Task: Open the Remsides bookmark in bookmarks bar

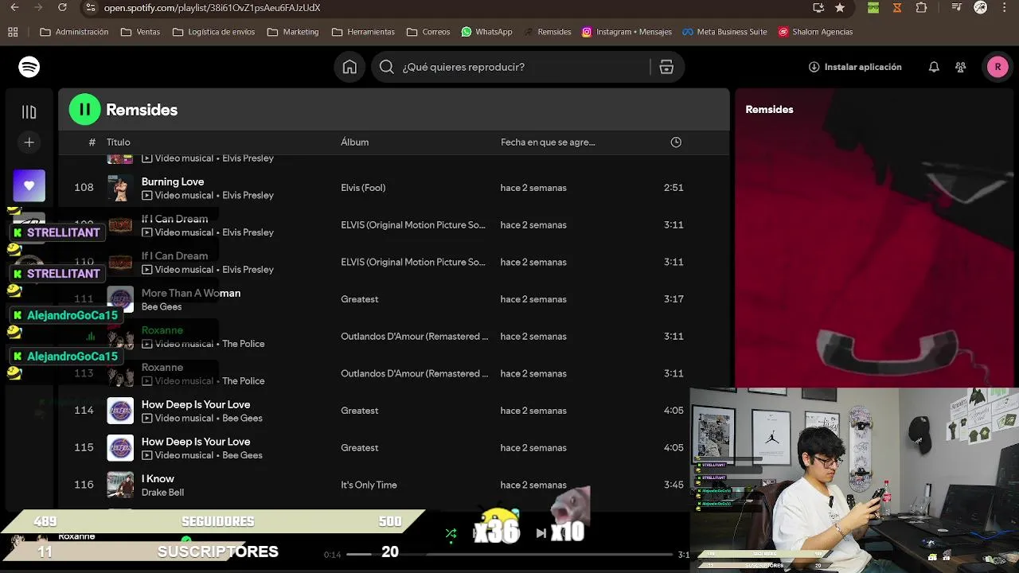Action: click(547, 32)
